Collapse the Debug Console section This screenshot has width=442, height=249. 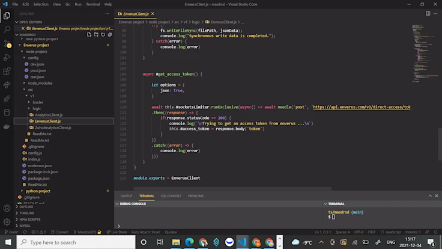pos(117,203)
